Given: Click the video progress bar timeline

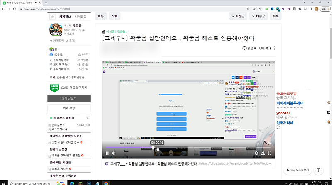Looking at the screenshot, I should click(187, 147).
